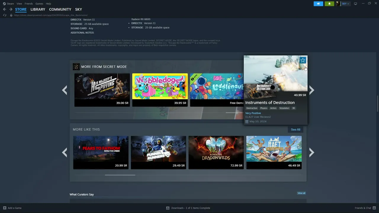Viewport: 379px width, 213px height.
Task: Click the page vertical scrollbar thumb
Action: click(x=377, y=104)
